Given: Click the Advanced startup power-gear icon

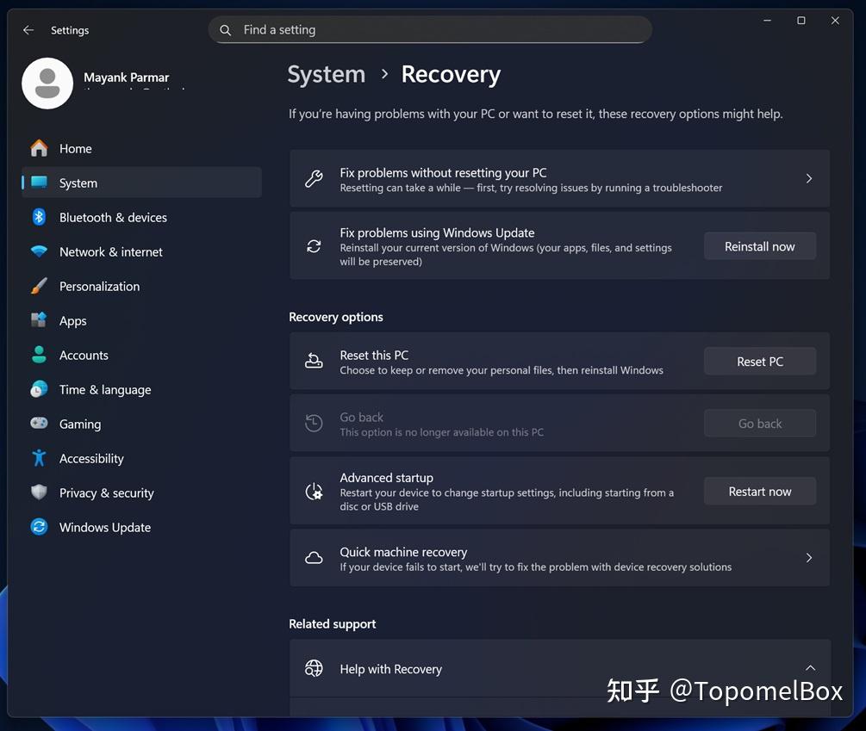Looking at the screenshot, I should click(314, 491).
